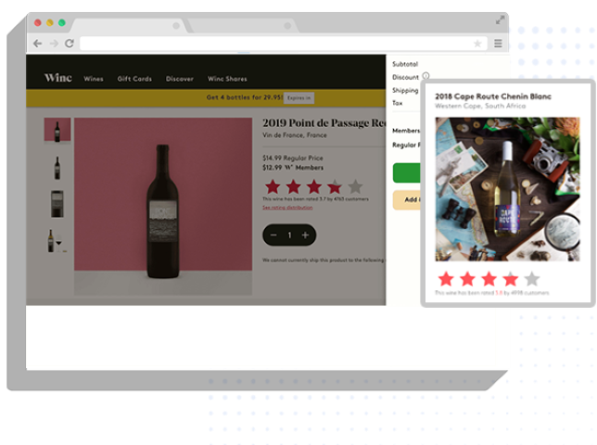Click the 2018 Cape Route Chenin Blanc title

493,96
